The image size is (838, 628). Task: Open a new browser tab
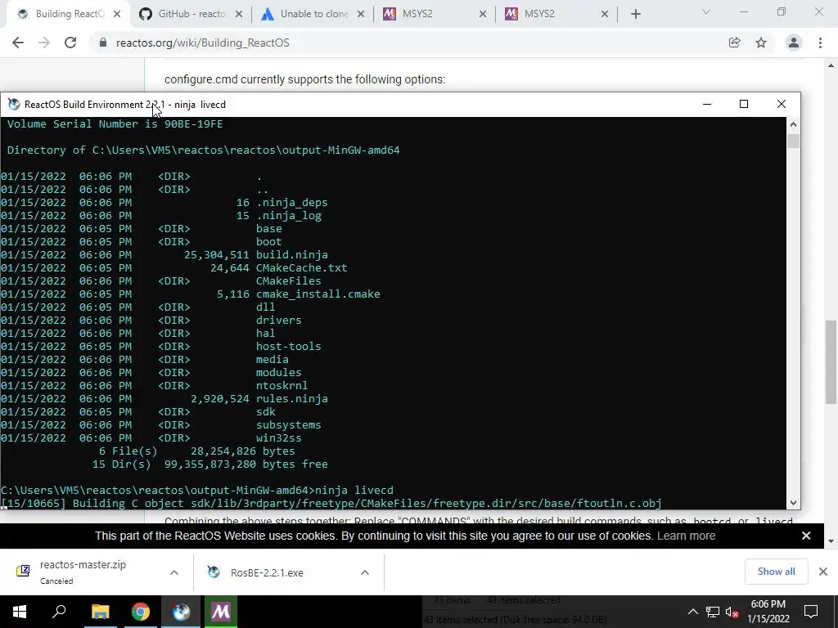(x=635, y=14)
